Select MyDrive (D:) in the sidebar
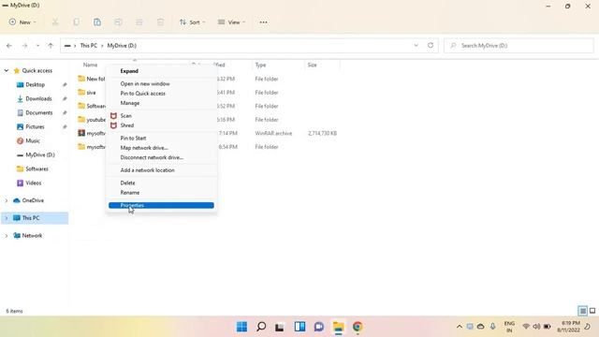 [39, 154]
